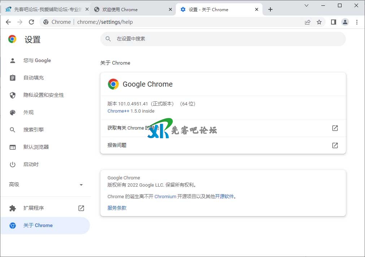Select 隐私设置和安全性 in sidebar
This screenshot has height=257, width=365.
44,95
